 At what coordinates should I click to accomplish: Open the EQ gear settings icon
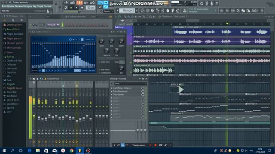(70, 40)
